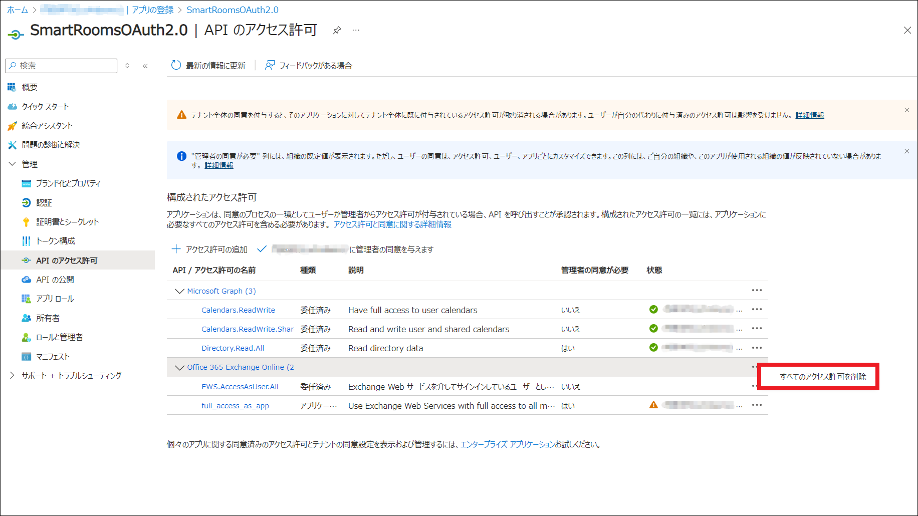Collapse the Office 365 Exchange Online group
This screenshot has height=516, width=918.
[x=179, y=368]
